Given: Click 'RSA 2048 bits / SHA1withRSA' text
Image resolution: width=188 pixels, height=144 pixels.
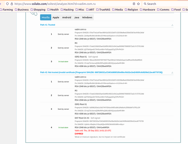Looking at the screenshot, I should (92, 127).
